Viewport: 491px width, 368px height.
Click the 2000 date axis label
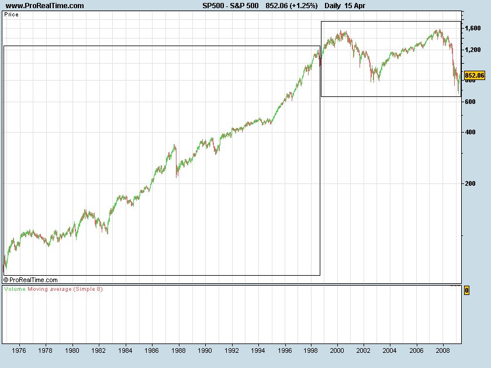point(337,350)
